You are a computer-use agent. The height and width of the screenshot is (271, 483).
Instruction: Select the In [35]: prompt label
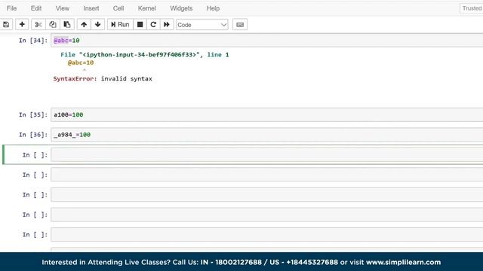click(33, 114)
